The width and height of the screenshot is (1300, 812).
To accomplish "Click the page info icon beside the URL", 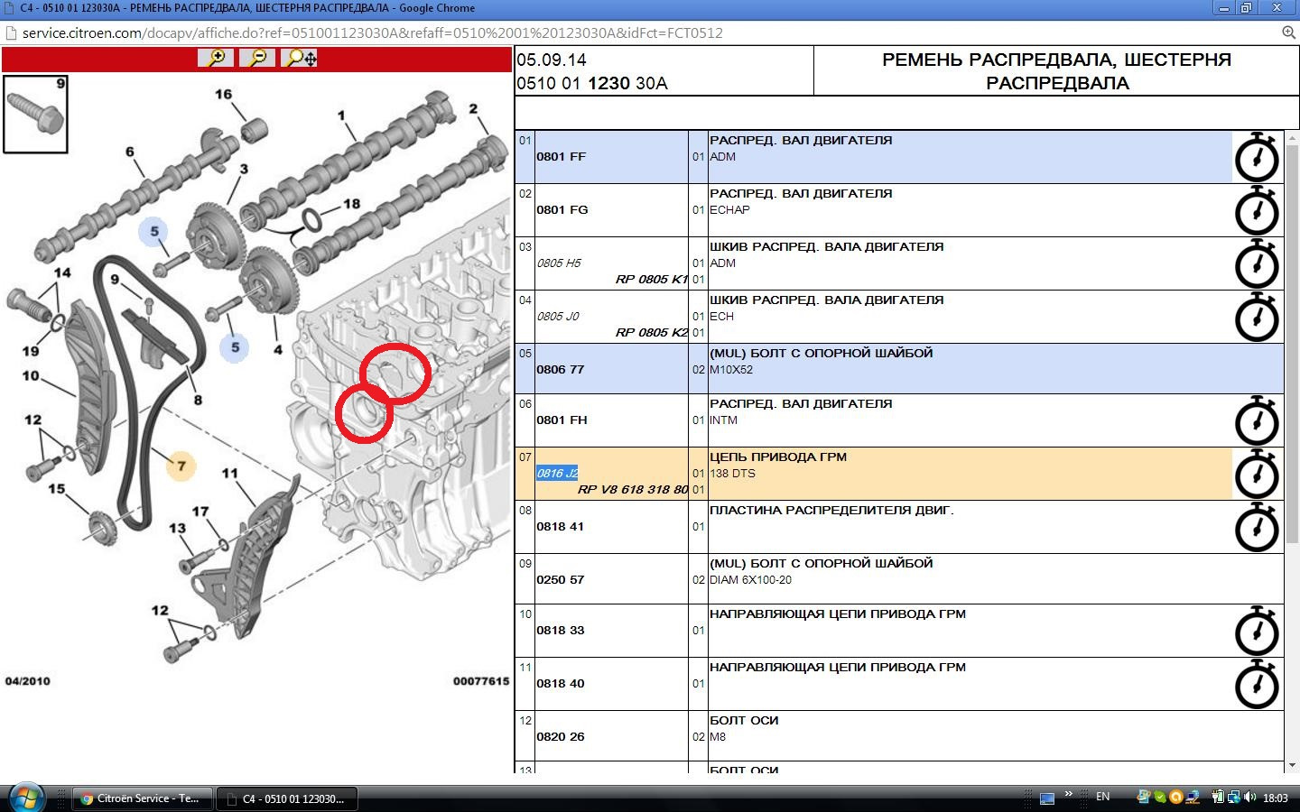I will point(11,33).
